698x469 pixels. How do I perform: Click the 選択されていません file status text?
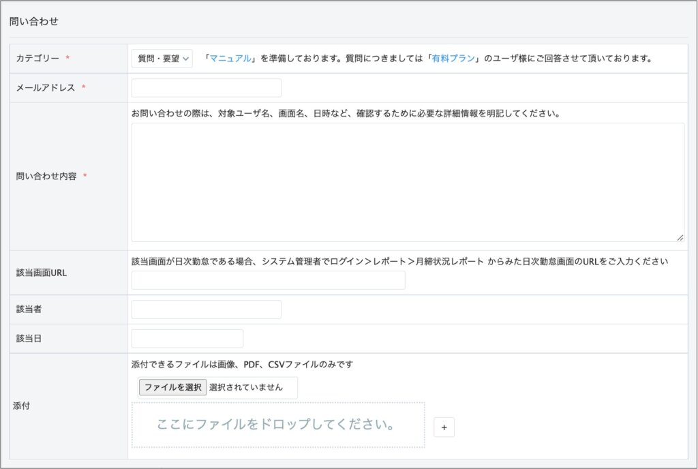click(x=246, y=387)
